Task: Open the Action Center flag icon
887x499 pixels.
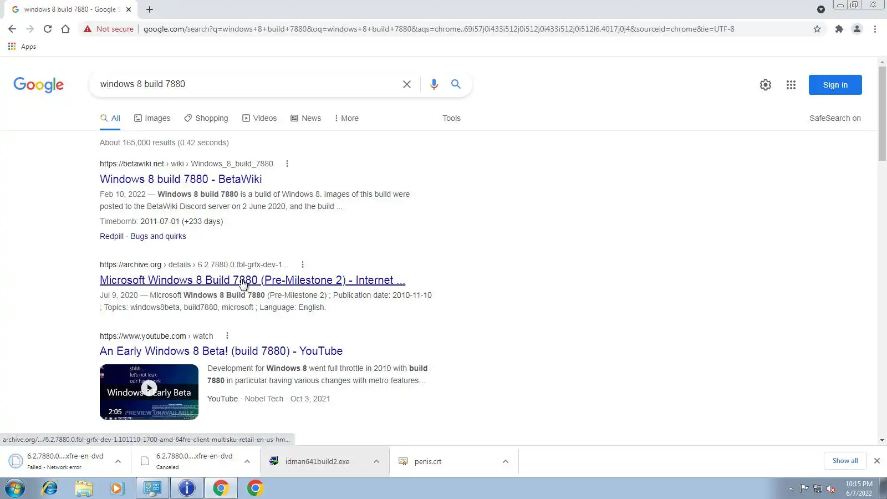Action: [x=804, y=488]
